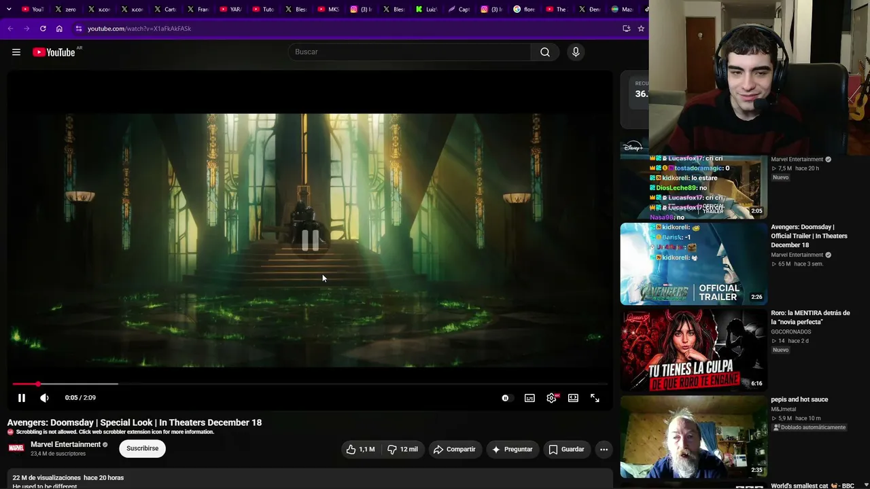Image resolution: width=870 pixels, height=489 pixels.
Task: Click the search magnifier button
Action: coord(545,52)
